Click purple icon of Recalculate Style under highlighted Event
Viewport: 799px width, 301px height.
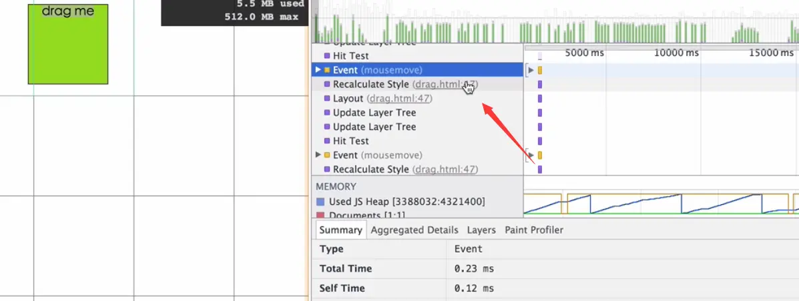pyautogui.click(x=327, y=84)
